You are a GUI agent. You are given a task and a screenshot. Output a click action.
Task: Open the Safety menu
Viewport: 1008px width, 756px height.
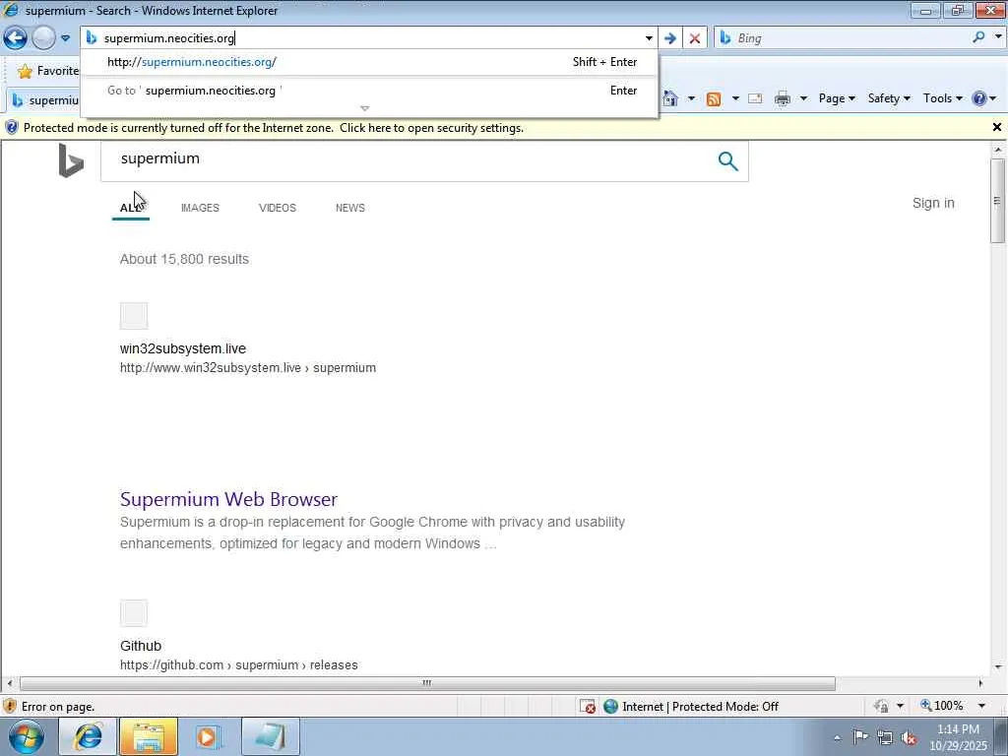click(x=889, y=98)
